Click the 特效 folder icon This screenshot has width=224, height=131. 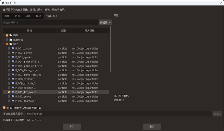click(x=11, y=35)
